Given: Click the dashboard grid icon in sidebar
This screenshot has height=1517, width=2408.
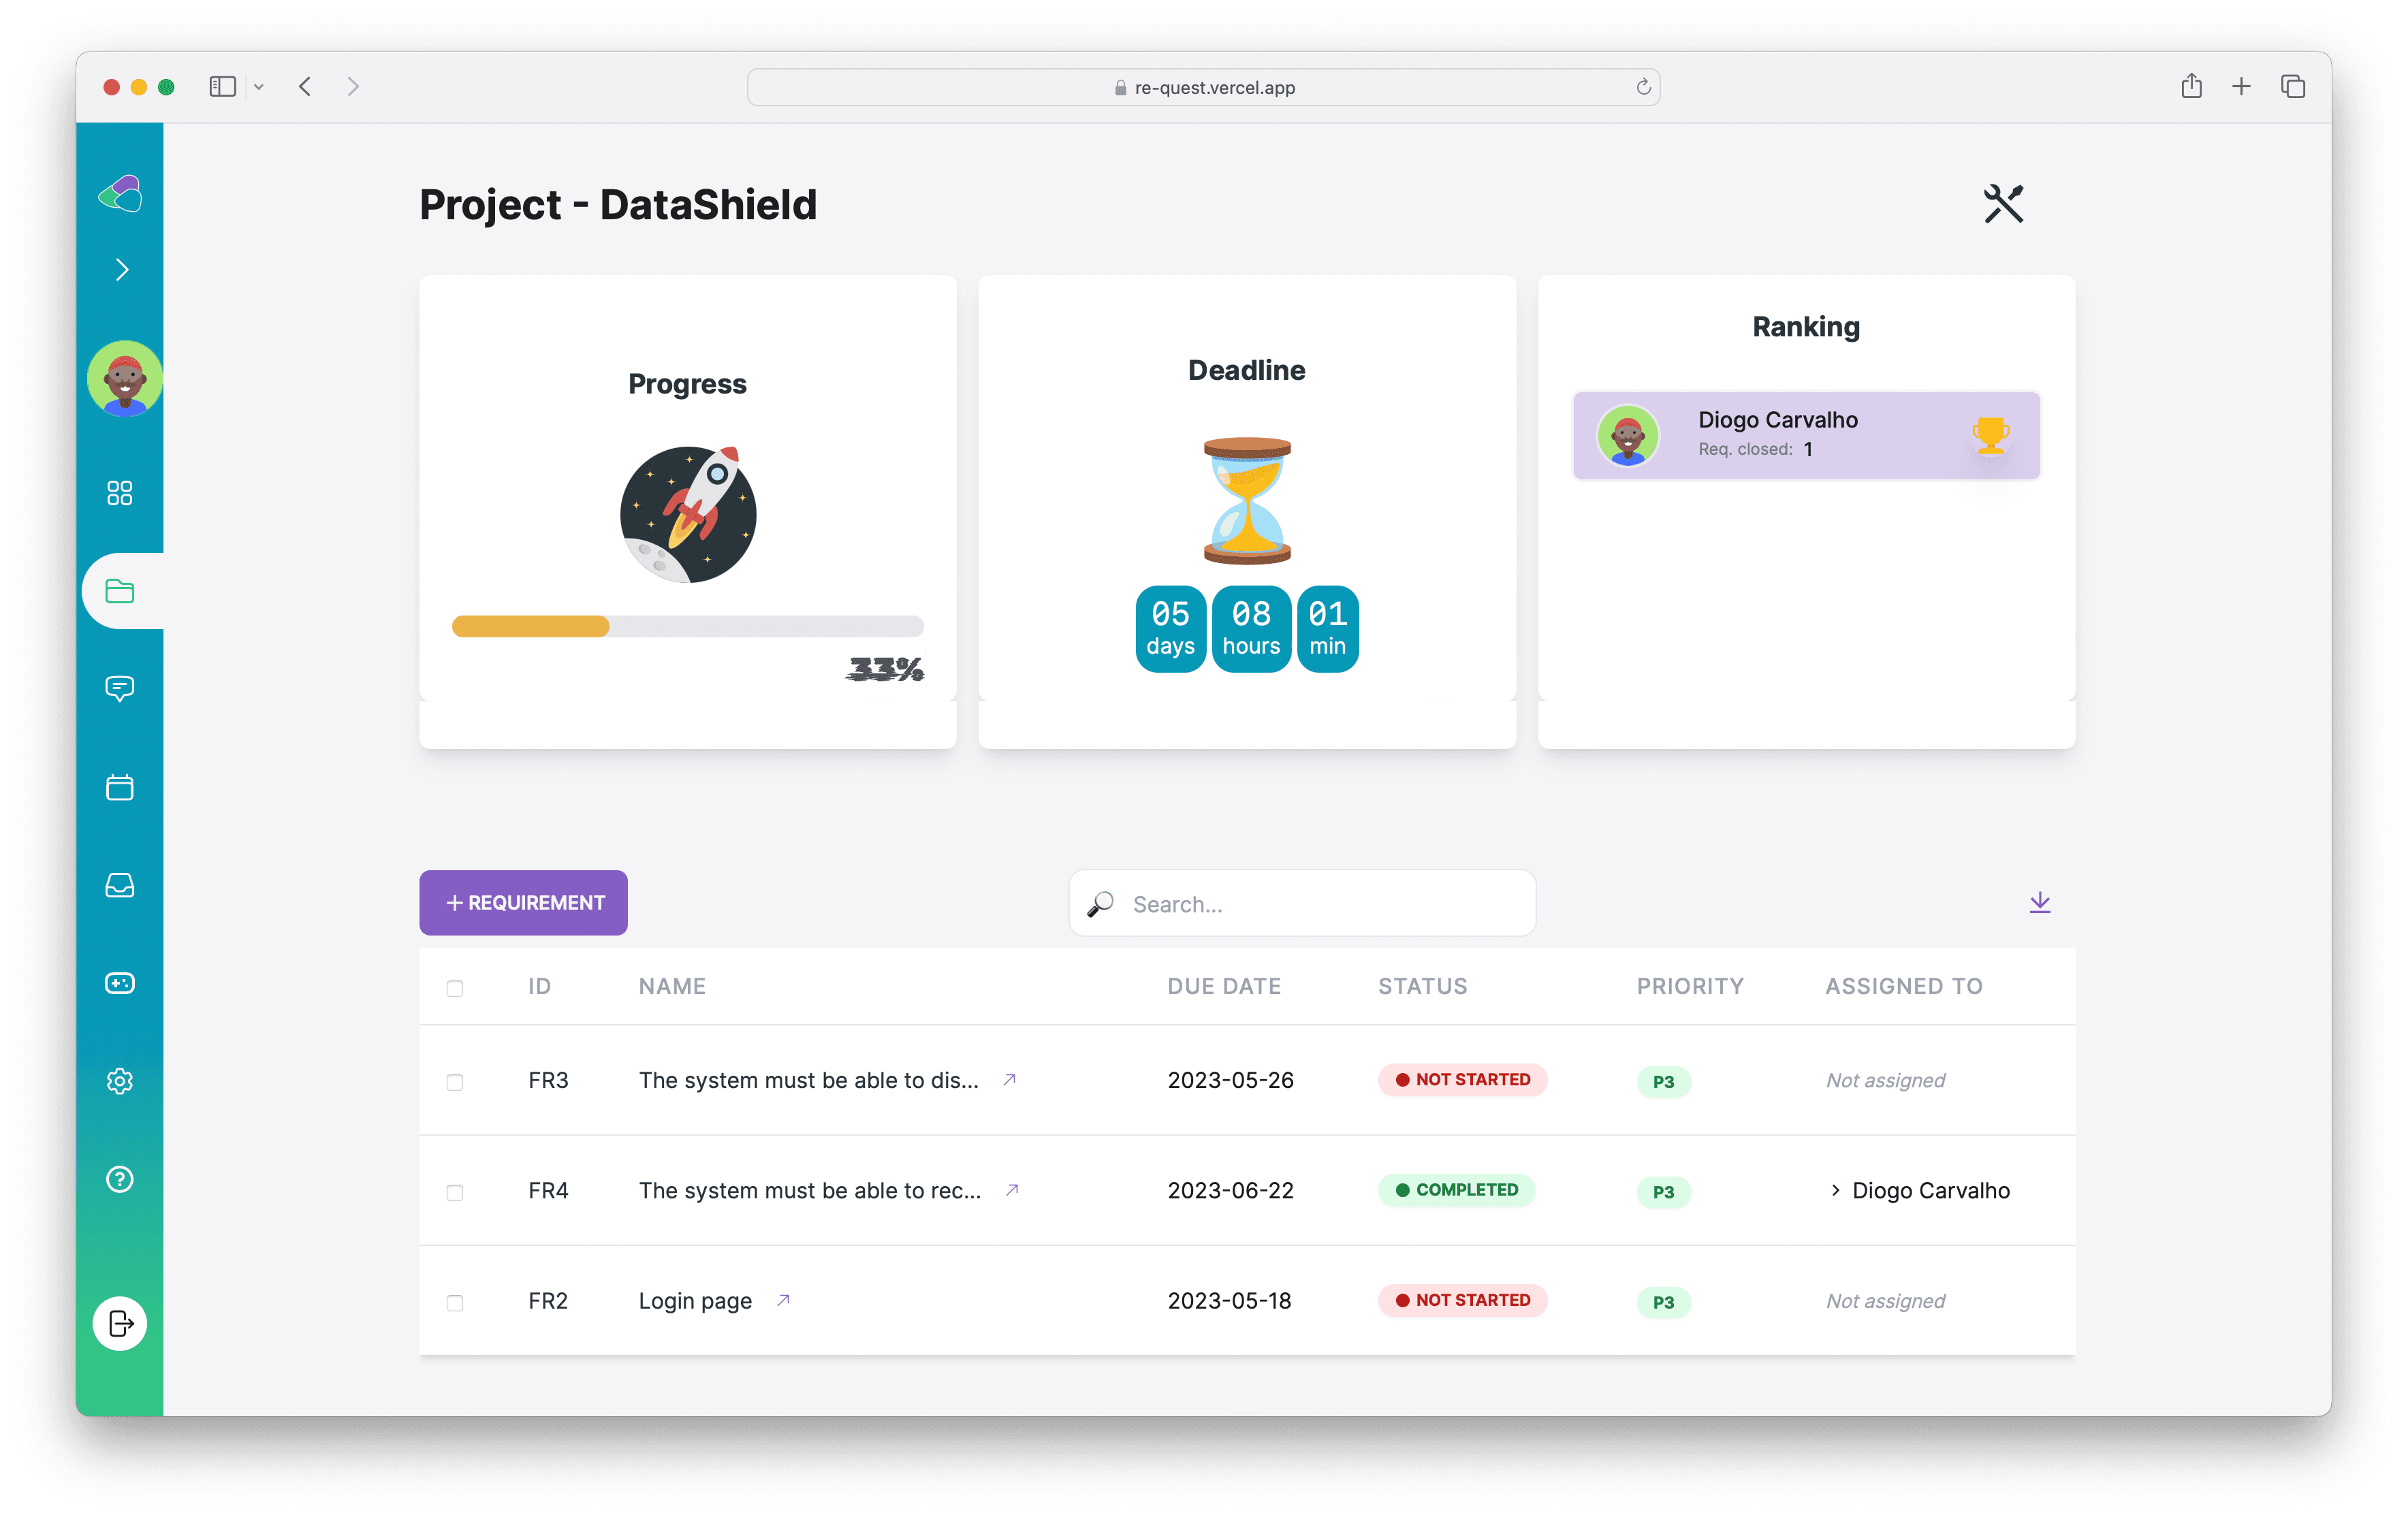Looking at the screenshot, I should click(x=120, y=493).
